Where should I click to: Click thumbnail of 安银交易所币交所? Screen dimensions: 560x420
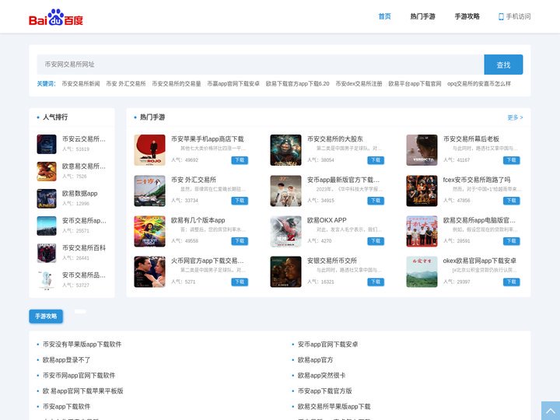(x=285, y=271)
